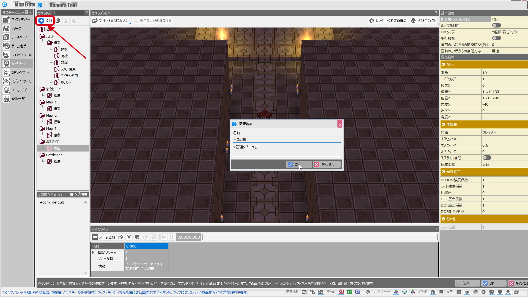Collapse the カメラ properties section
Image resolution: width=528 pixels, height=297 pixels.
(443, 64)
